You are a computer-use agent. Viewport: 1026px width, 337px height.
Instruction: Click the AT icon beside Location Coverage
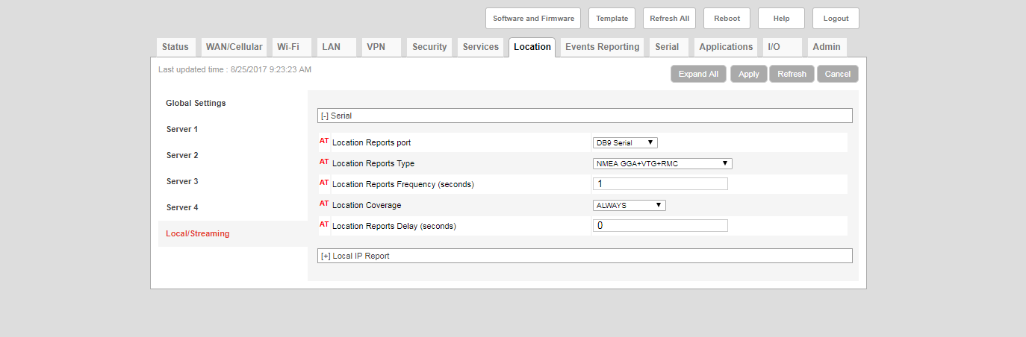(324, 204)
